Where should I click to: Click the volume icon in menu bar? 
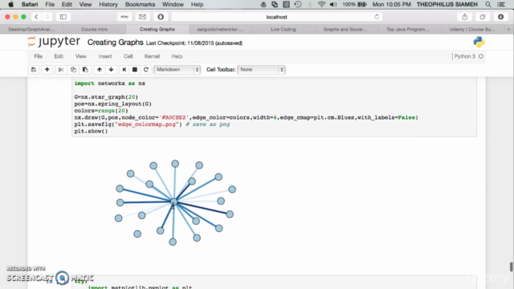point(333,4)
